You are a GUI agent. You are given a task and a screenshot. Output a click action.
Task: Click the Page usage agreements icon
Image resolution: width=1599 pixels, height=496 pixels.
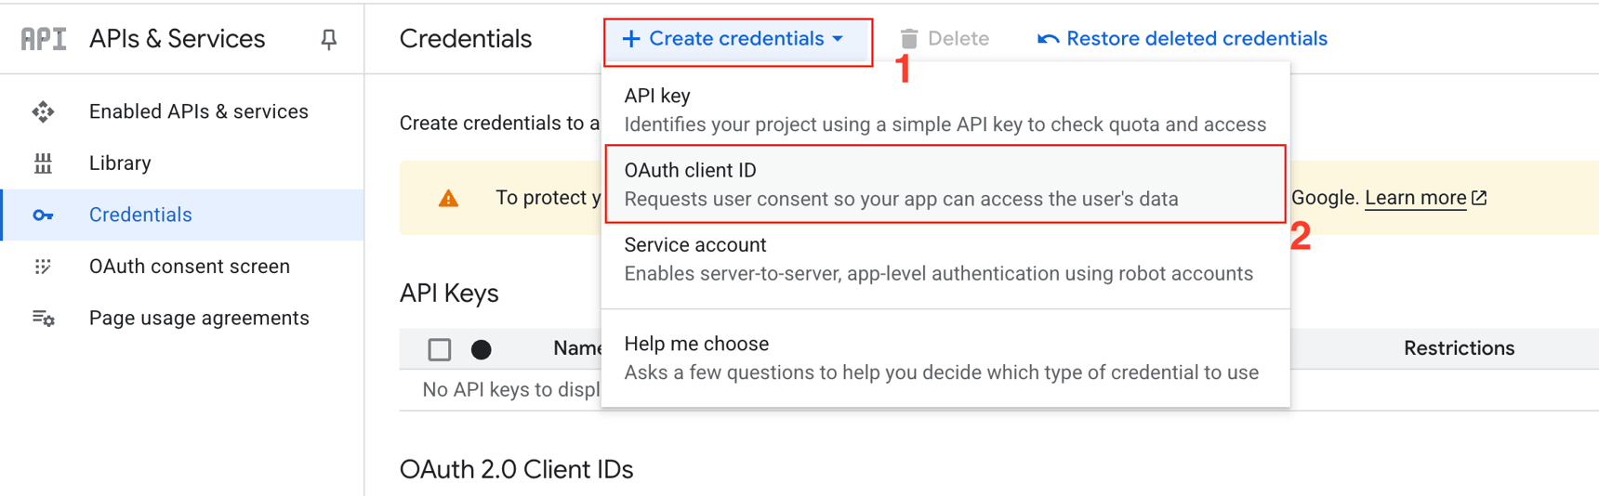[43, 319]
